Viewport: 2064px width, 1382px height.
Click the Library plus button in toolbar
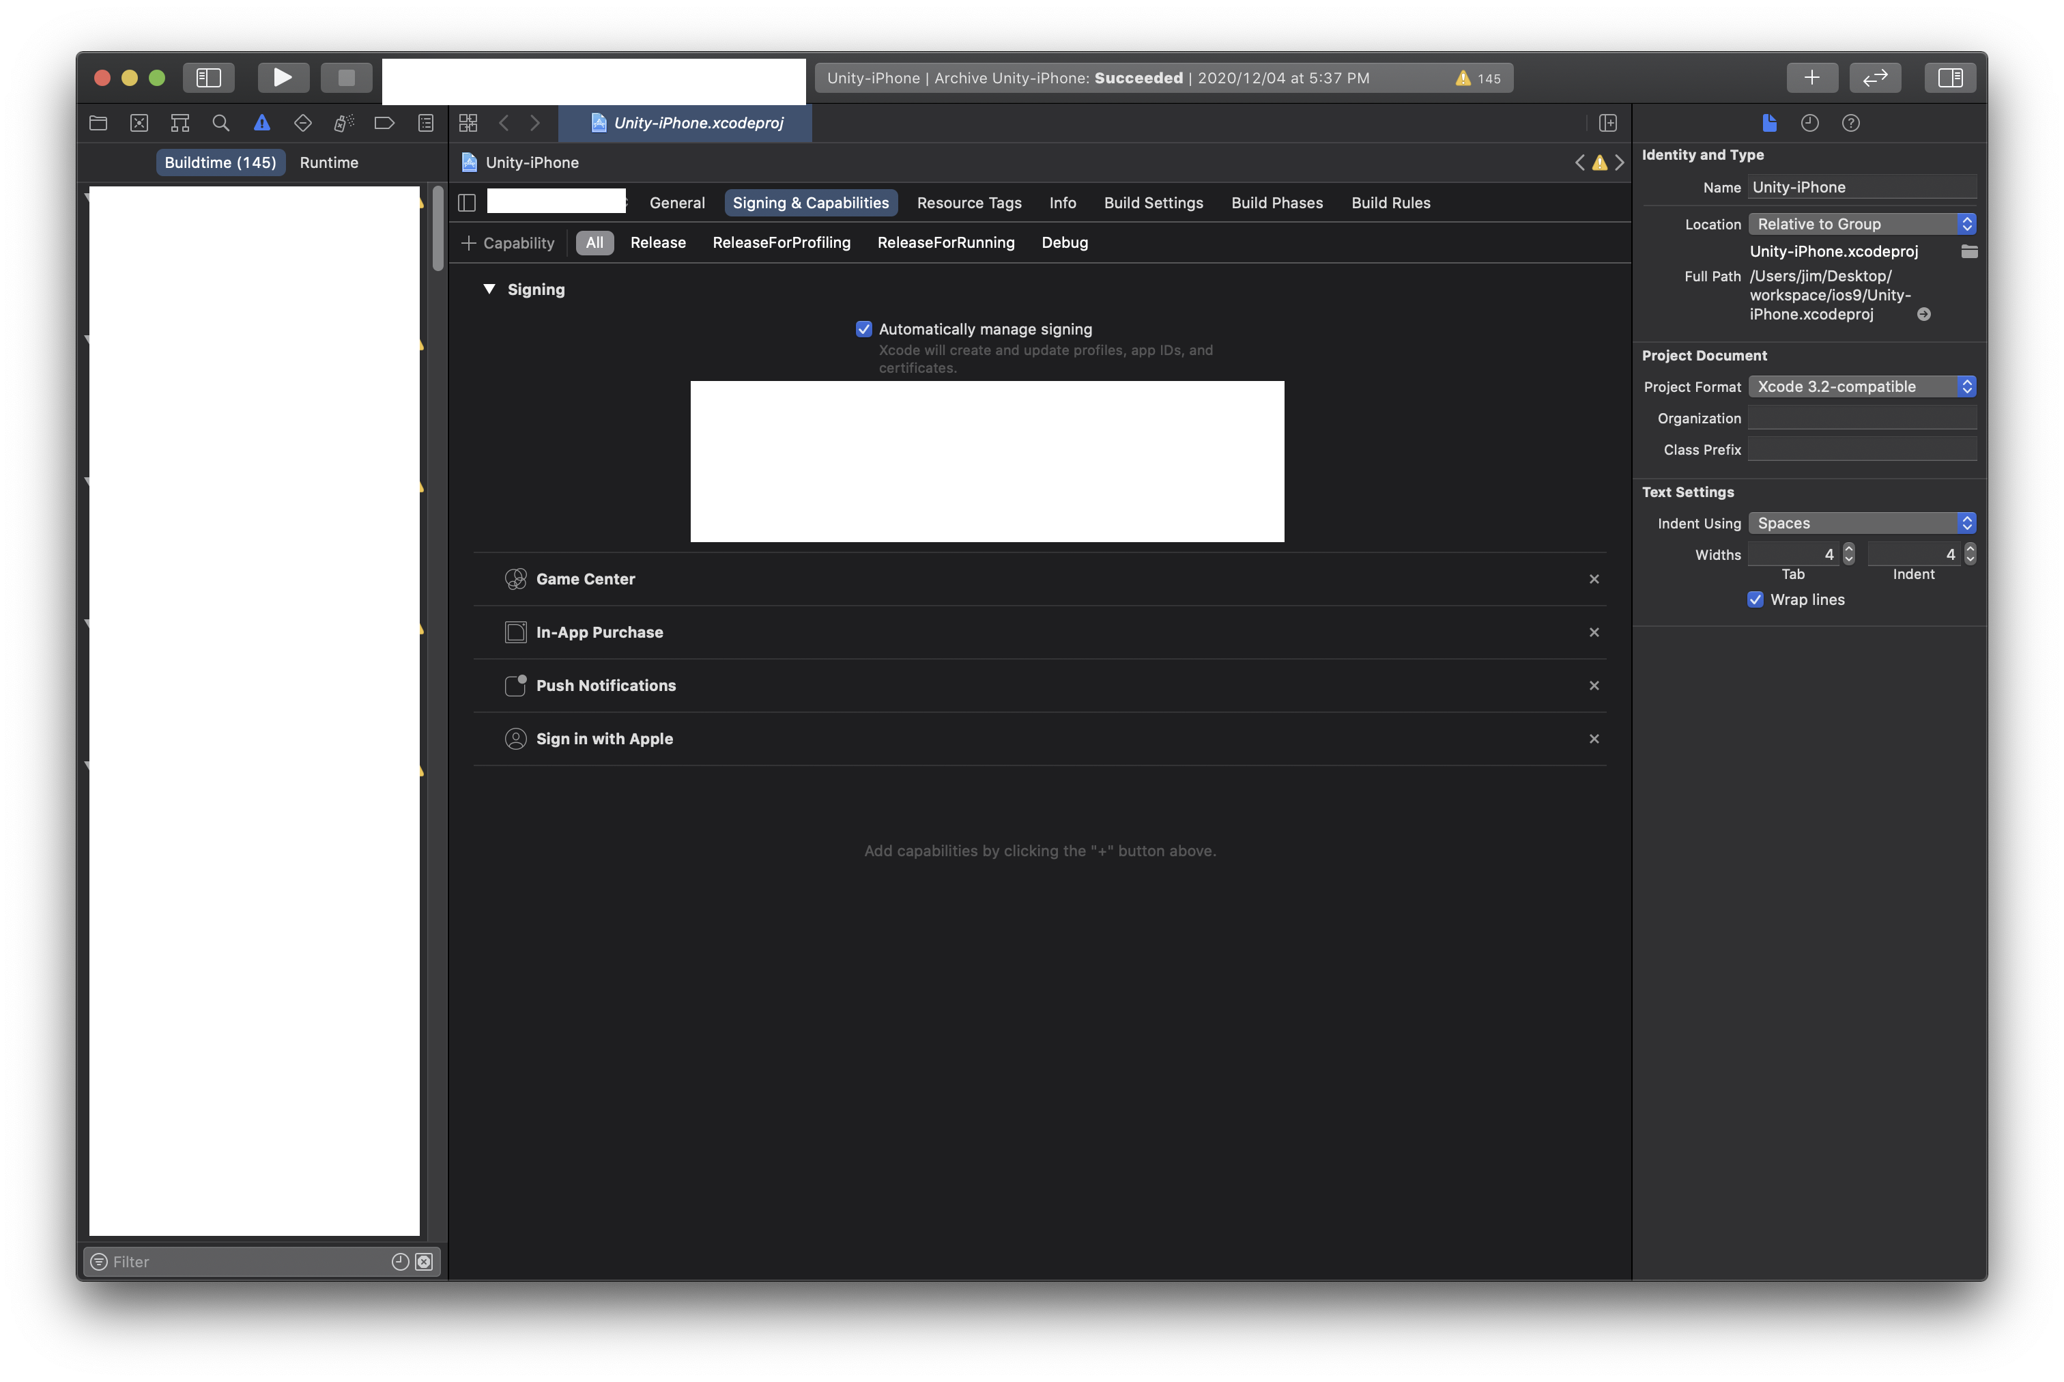coord(1811,78)
